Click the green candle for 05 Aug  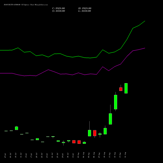pos(90,133)
